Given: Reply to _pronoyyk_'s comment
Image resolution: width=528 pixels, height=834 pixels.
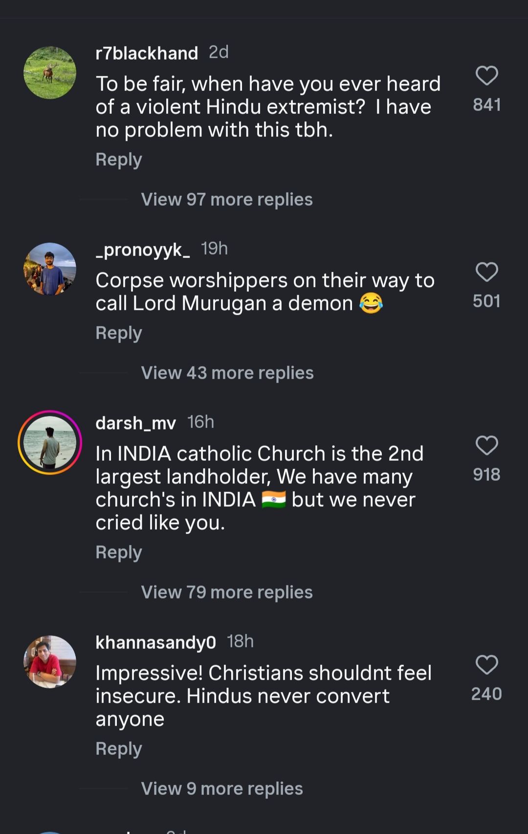Looking at the screenshot, I should (x=119, y=333).
